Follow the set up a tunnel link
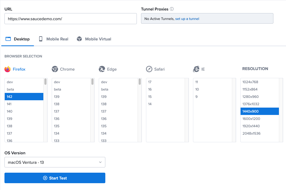The height and width of the screenshot is (190, 286). 187,19
